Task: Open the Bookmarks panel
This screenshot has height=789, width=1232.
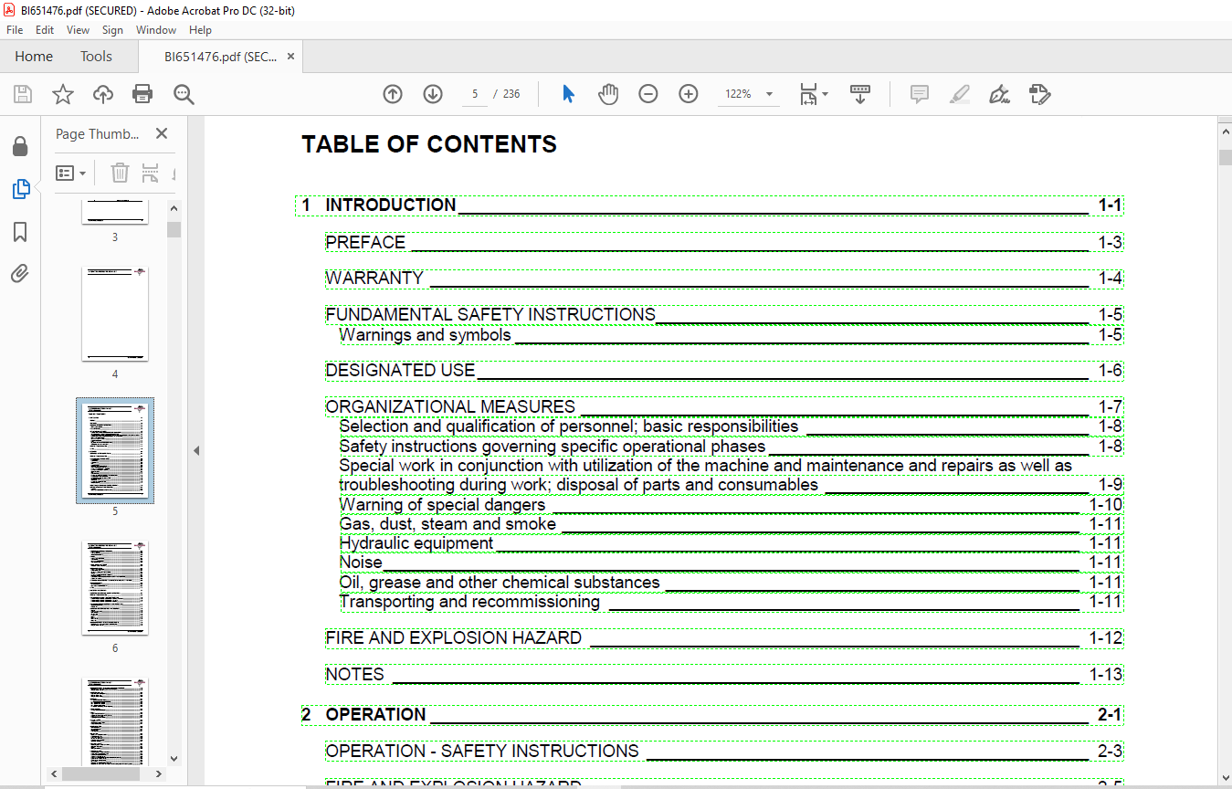Action: pos(20,232)
